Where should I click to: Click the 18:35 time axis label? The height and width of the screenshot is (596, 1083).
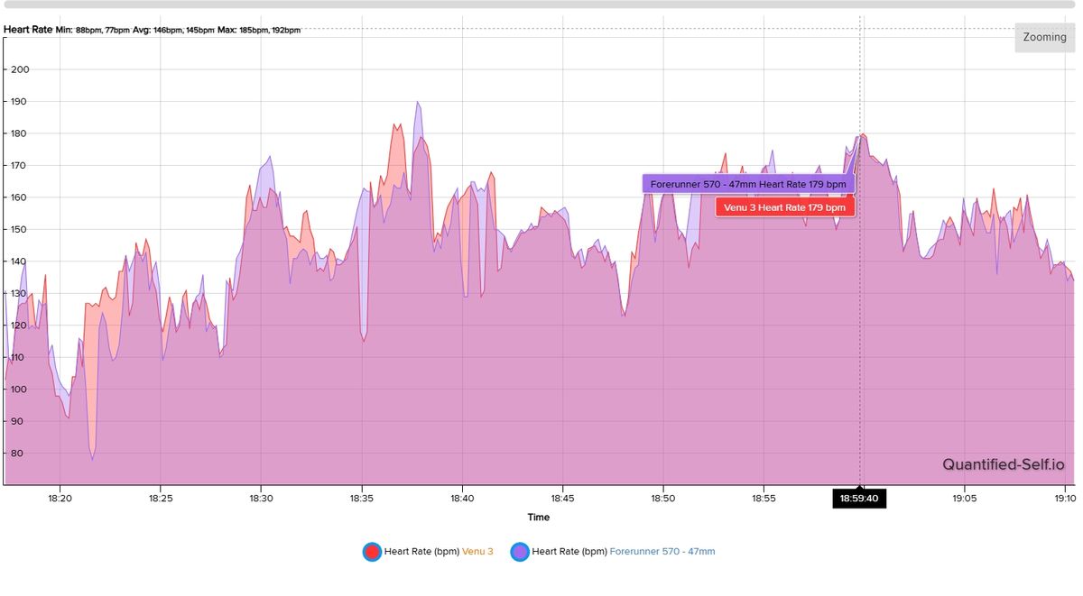coord(362,497)
